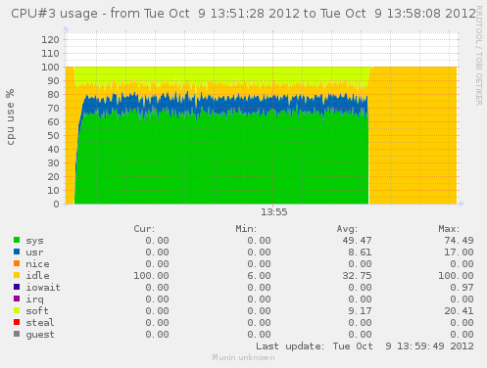Click the Munin unknown footer text
Viewport: 487px width, 368px height.
click(243, 357)
